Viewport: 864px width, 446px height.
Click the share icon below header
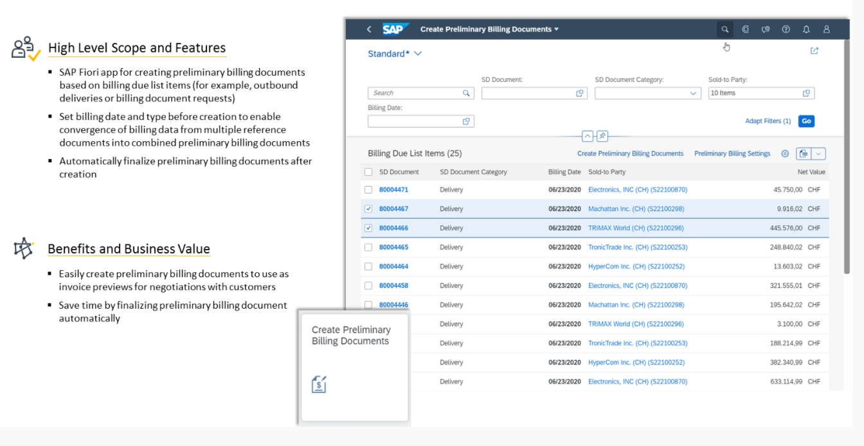tap(815, 51)
